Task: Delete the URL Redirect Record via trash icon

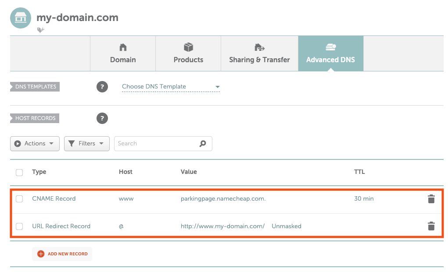Action: 431,226
